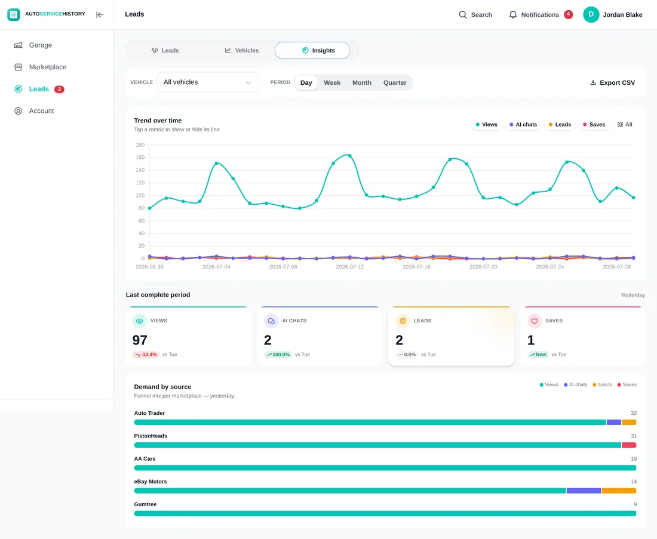
Task: Click the eye icon on the Views card
Action: [x=140, y=321]
